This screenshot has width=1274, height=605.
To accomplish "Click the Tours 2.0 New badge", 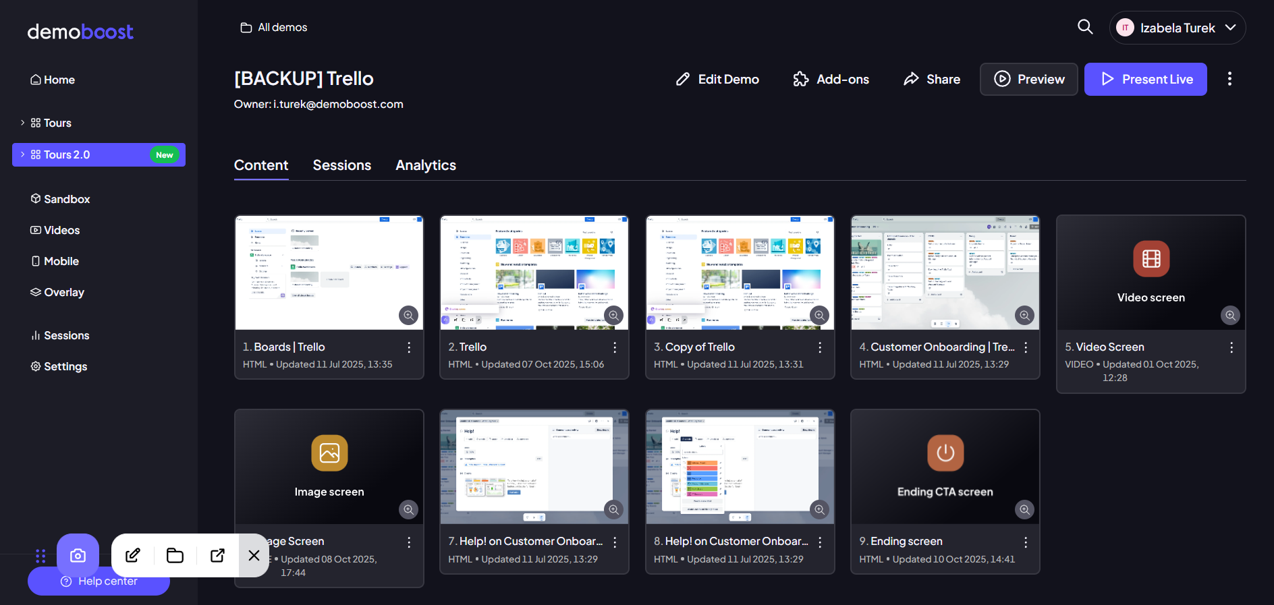I will [165, 154].
